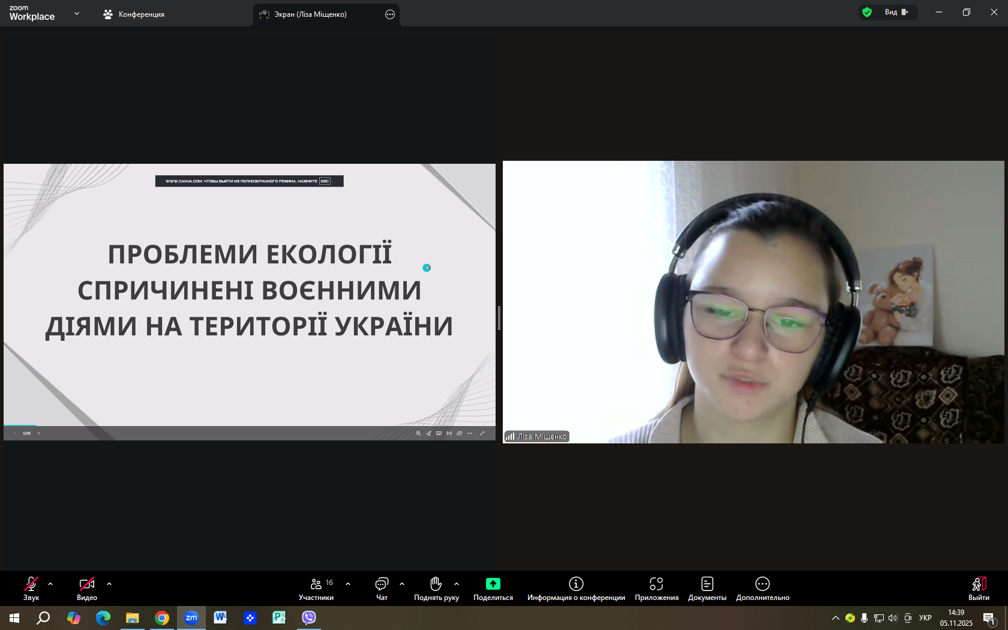Open the Дополнительно more menu
The image size is (1008, 630).
pyautogui.click(x=763, y=589)
